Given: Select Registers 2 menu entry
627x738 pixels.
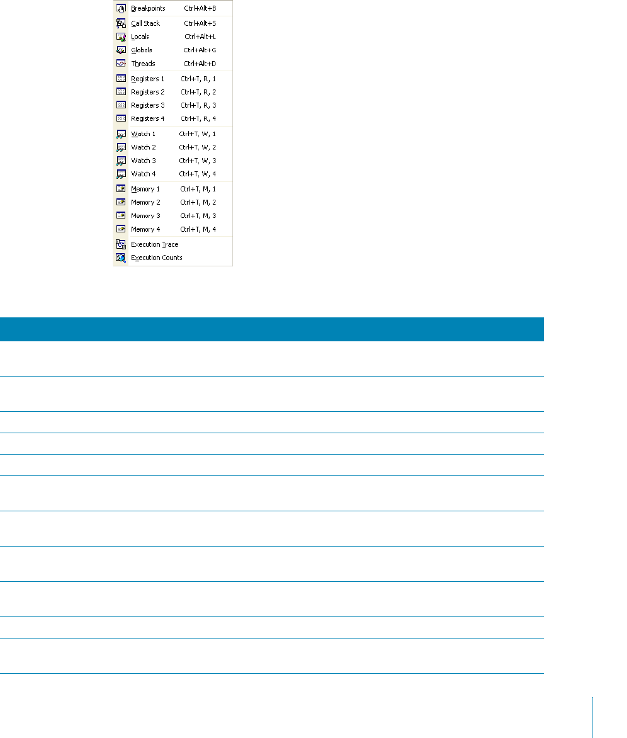Looking at the screenshot, I should [x=173, y=92].
